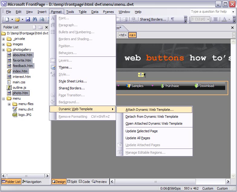Select photo.htm in folder list
Screen dimensions: 237x192
21,93
